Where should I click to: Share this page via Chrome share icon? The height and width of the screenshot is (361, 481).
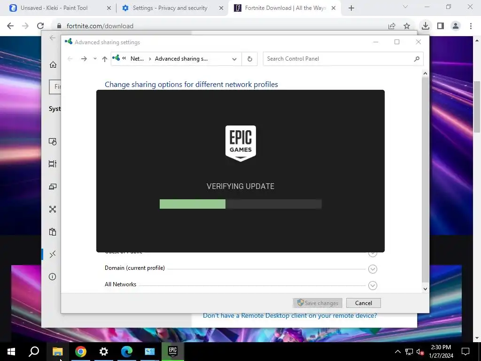pyautogui.click(x=392, y=26)
